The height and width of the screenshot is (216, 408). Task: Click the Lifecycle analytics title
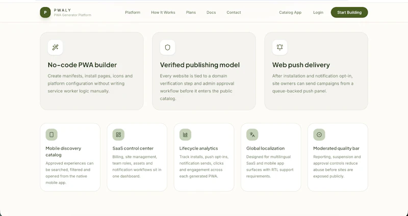[x=198, y=148]
